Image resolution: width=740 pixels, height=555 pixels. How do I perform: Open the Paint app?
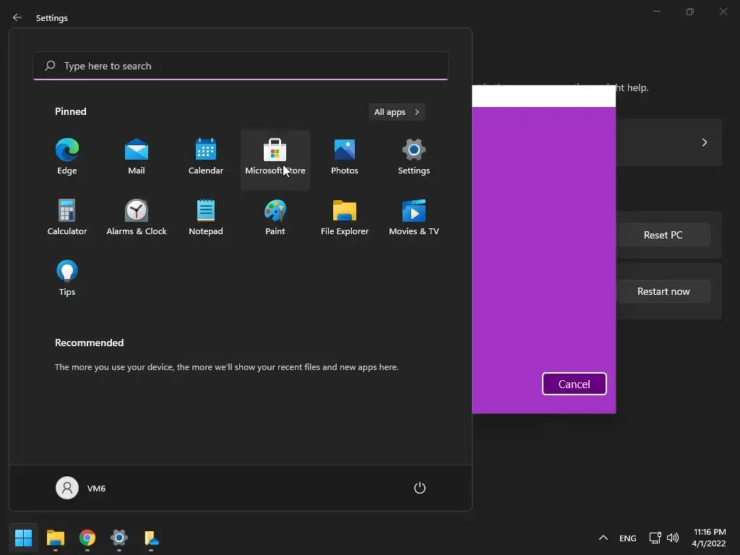click(x=275, y=218)
